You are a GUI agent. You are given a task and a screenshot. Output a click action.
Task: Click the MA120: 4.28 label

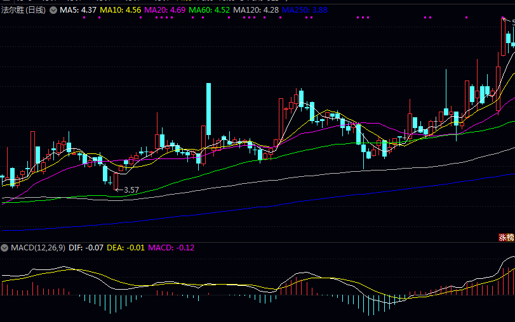(256, 10)
